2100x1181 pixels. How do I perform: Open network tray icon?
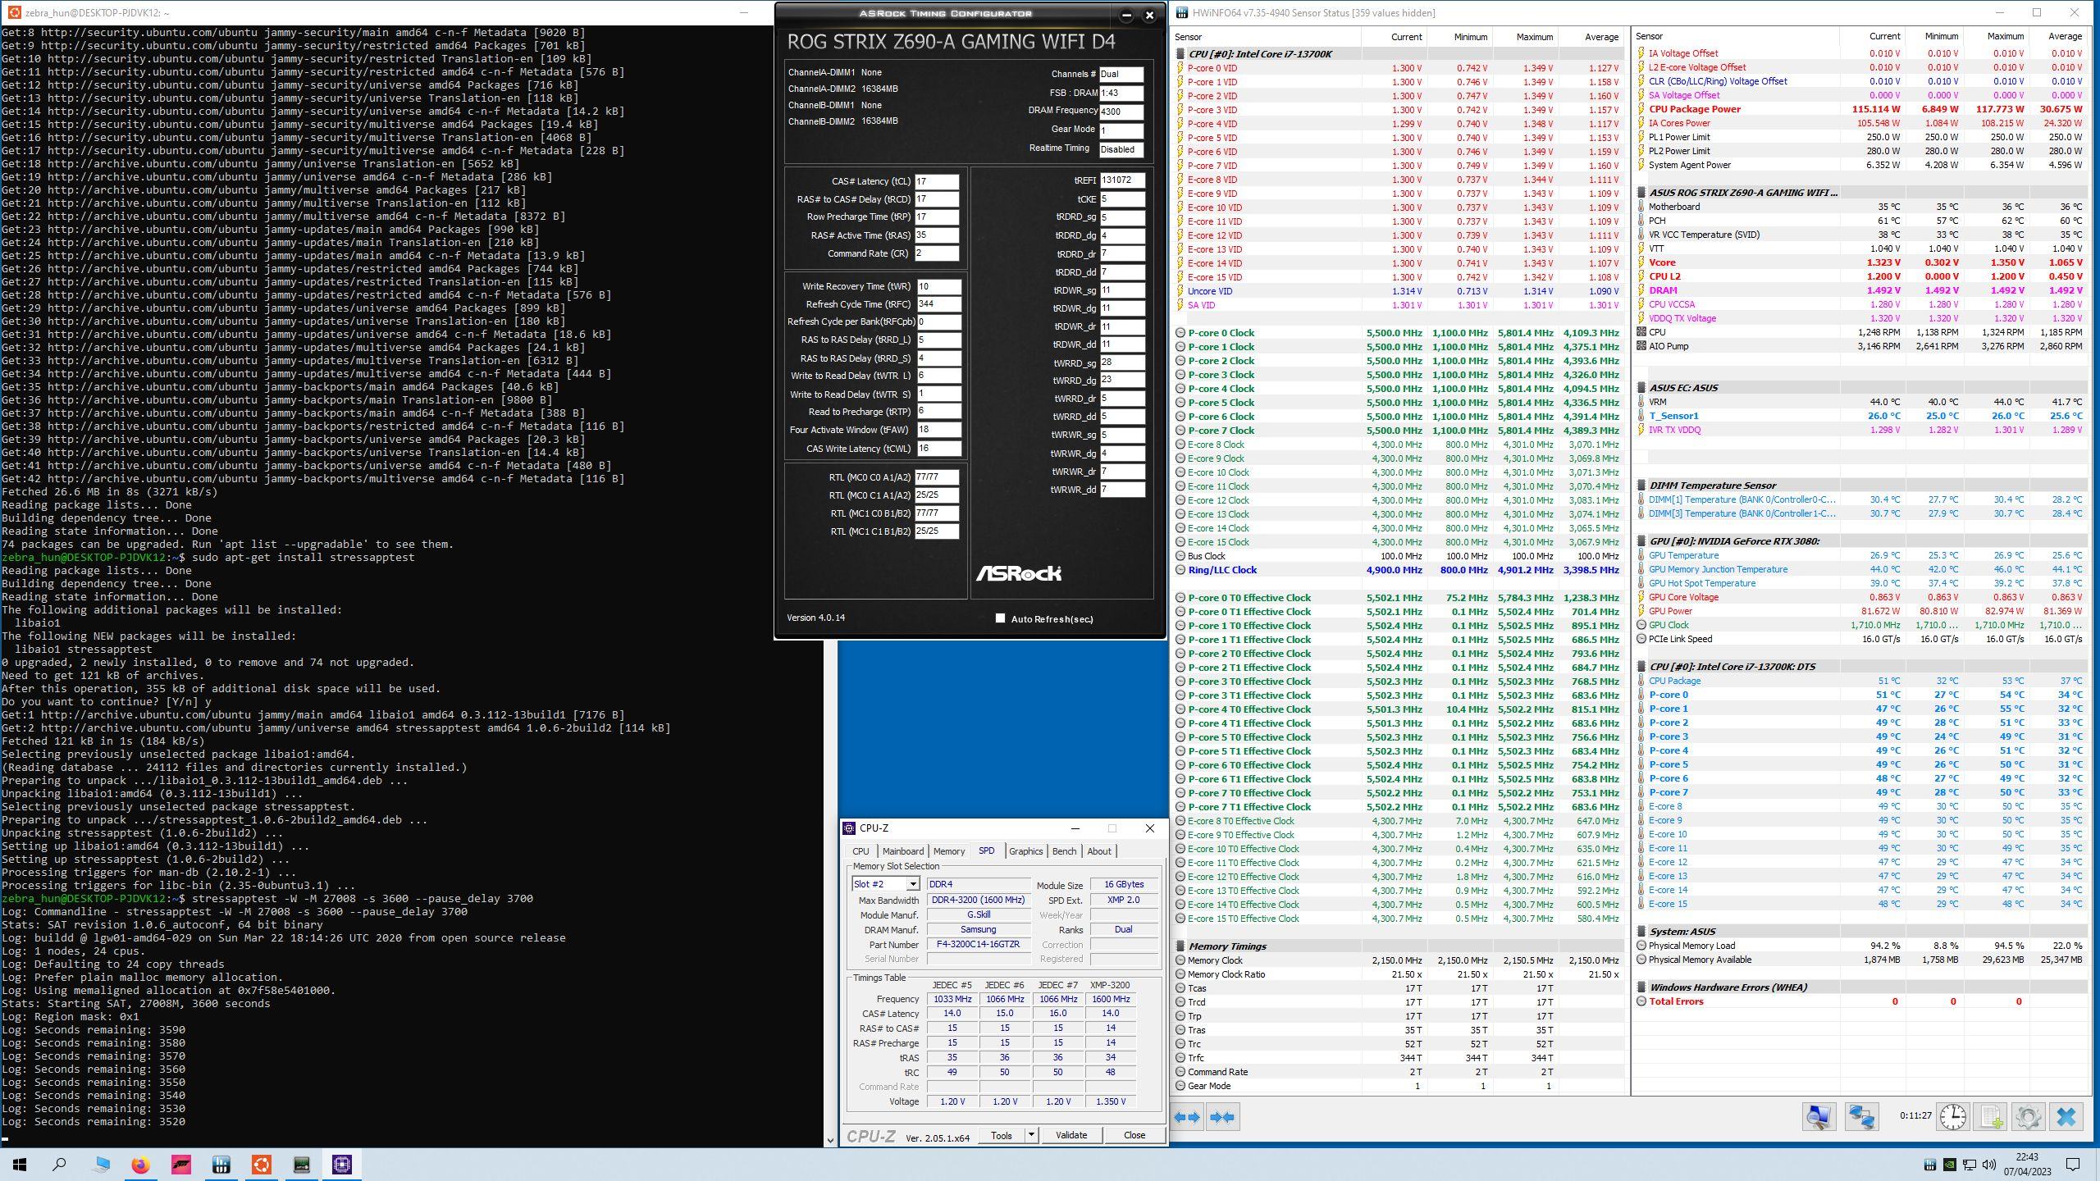point(1970,1165)
